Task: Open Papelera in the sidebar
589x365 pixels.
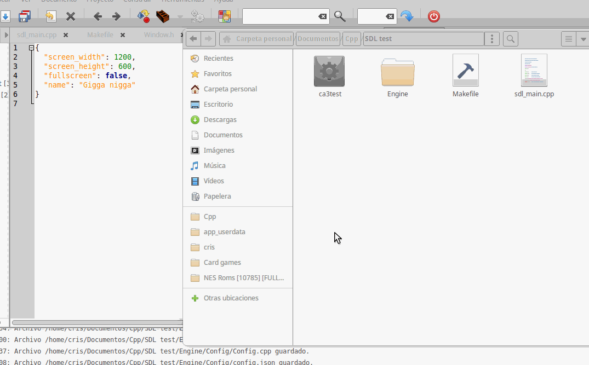Action: 238,196
